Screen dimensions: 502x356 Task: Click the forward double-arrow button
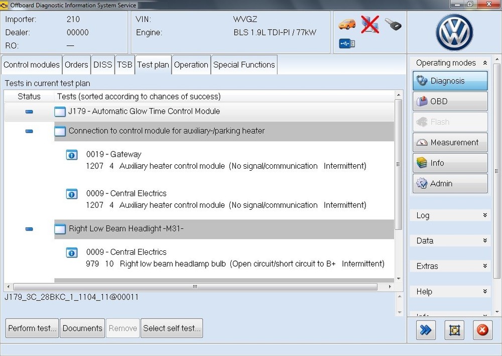click(426, 330)
